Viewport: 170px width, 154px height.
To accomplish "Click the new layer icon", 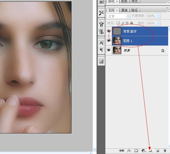I will pyautogui.click(x=157, y=151).
